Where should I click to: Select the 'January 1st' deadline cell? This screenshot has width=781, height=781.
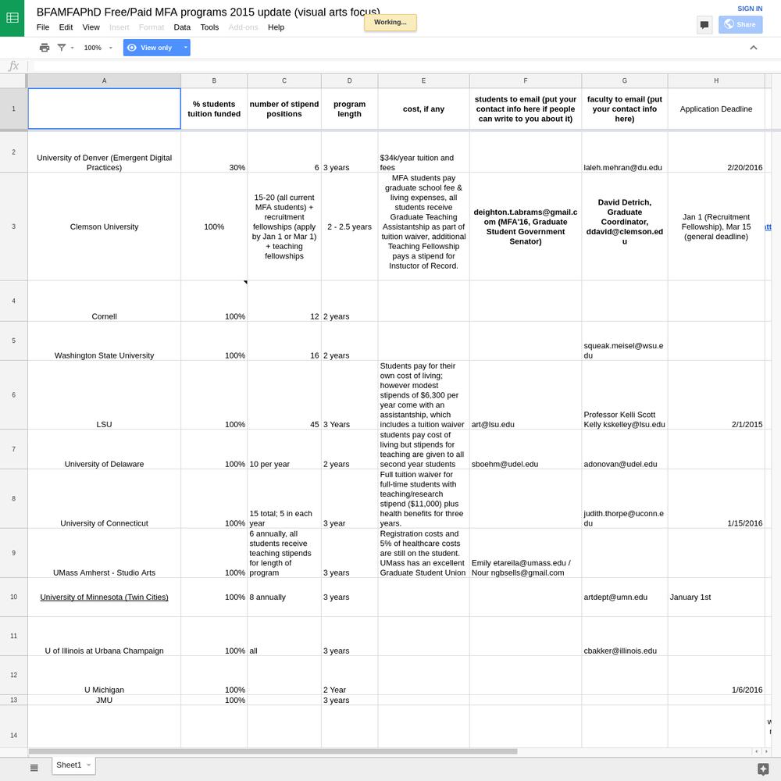click(x=716, y=597)
